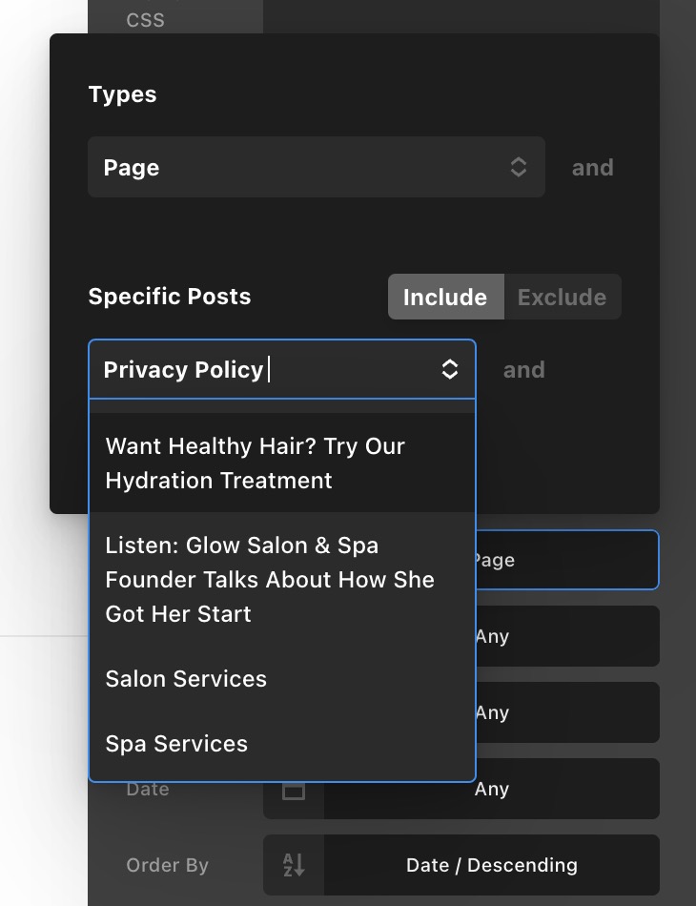Click "and" next to the Page type selector
Image resolution: width=696 pixels, height=906 pixels.
coord(592,168)
